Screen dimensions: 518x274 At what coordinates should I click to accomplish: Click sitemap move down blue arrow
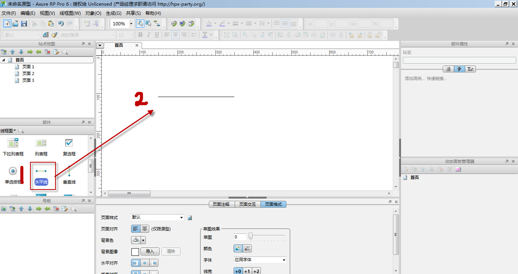pos(21,52)
